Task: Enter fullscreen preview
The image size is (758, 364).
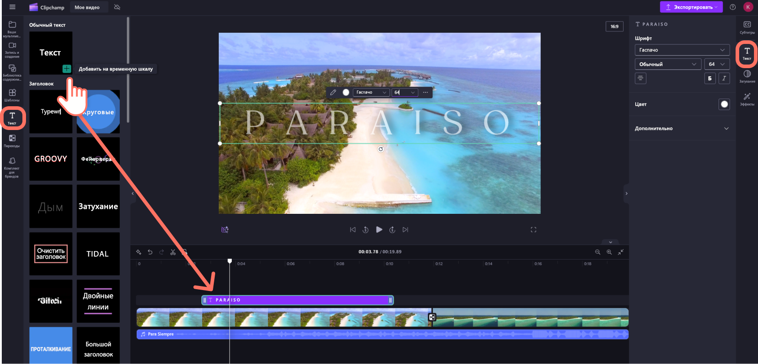Action: (533, 230)
